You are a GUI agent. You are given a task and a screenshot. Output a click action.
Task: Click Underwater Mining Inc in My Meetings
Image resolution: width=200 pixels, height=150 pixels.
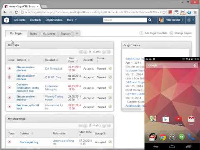coord(63,142)
